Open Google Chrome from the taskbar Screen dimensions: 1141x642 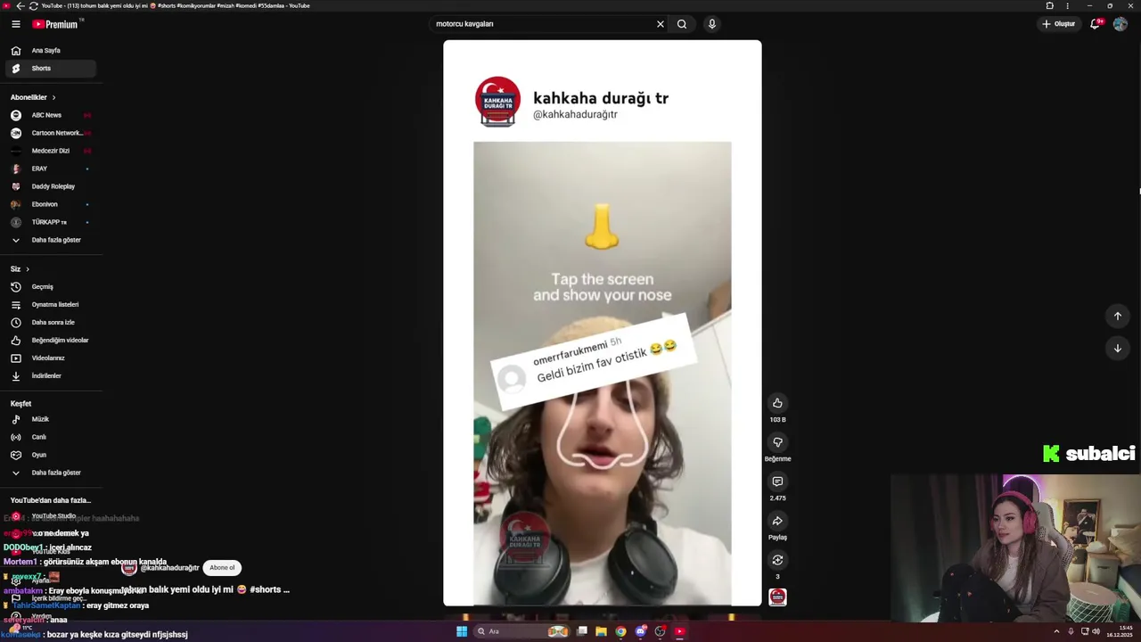click(621, 631)
